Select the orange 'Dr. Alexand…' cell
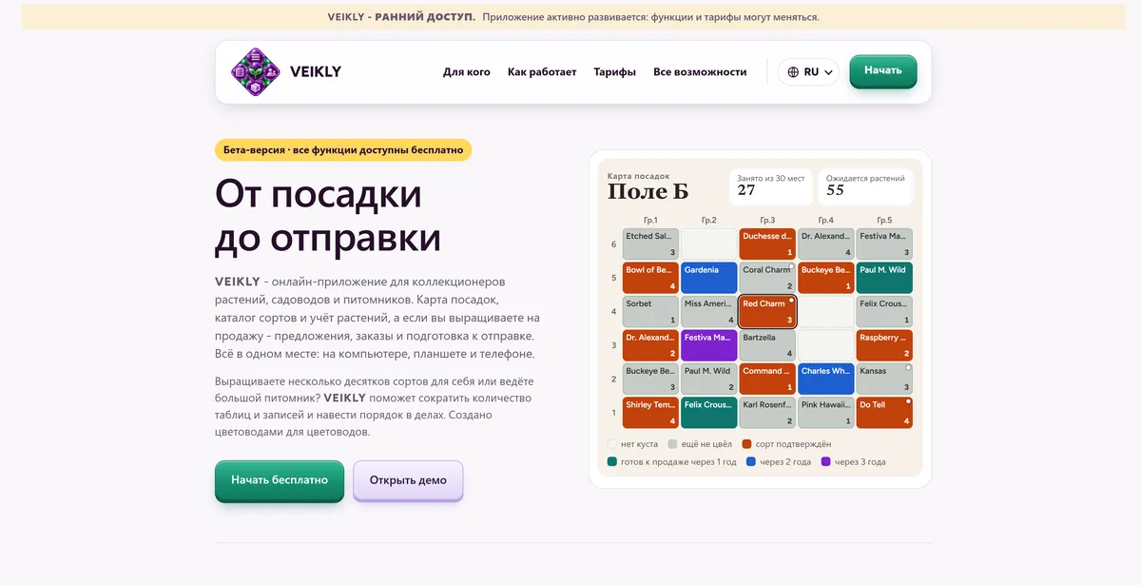This screenshot has height=585, width=1141. tap(650, 345)
